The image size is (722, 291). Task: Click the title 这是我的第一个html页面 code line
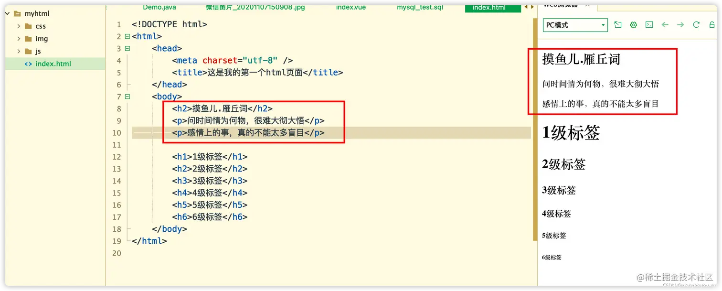[257, 73]
